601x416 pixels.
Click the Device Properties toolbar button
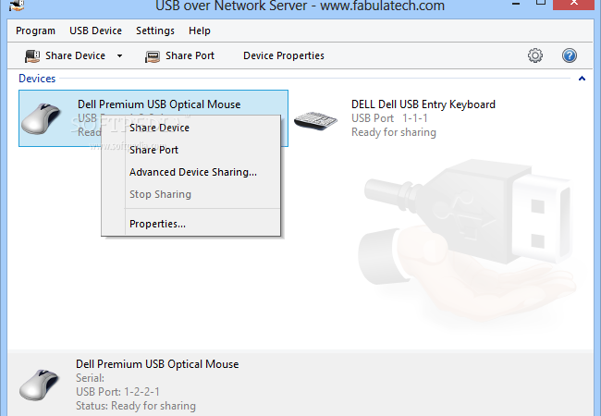tap(284, 55)
